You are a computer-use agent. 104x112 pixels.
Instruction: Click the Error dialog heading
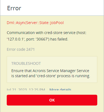tap(14, 8)
